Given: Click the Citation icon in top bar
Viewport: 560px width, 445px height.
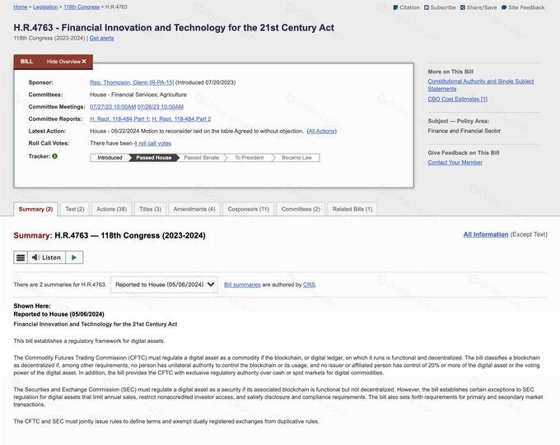Looking at the screenshot, I should [394, 7].
